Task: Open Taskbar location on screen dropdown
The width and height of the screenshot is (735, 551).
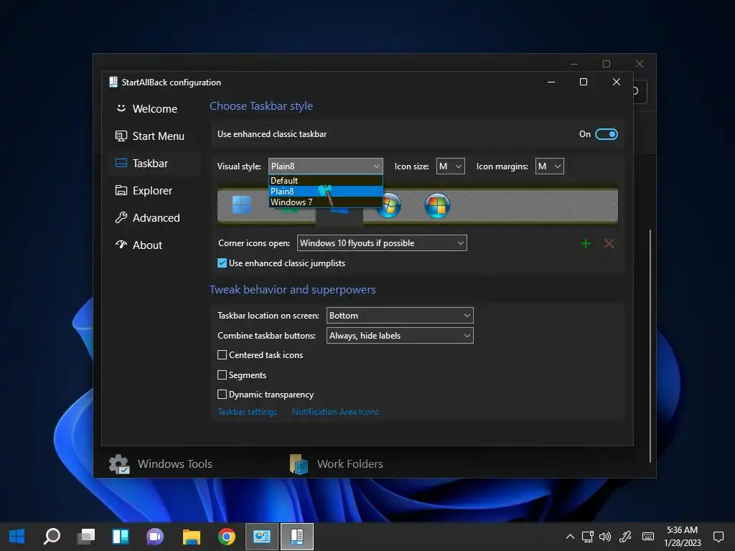Action: (400, 316)
